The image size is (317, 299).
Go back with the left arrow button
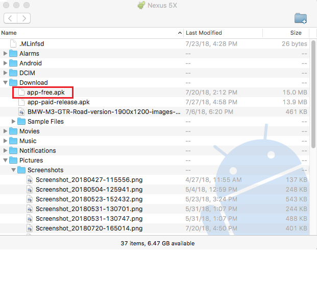pos(10,18)
